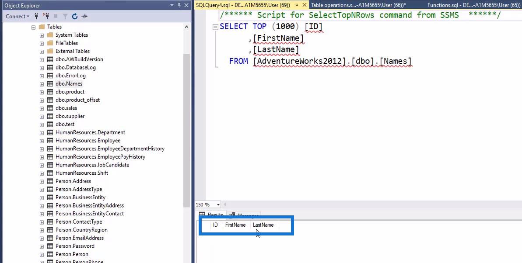Collapse the Tables folder node
Screen dimensions: 522x263
click(33, 27)
